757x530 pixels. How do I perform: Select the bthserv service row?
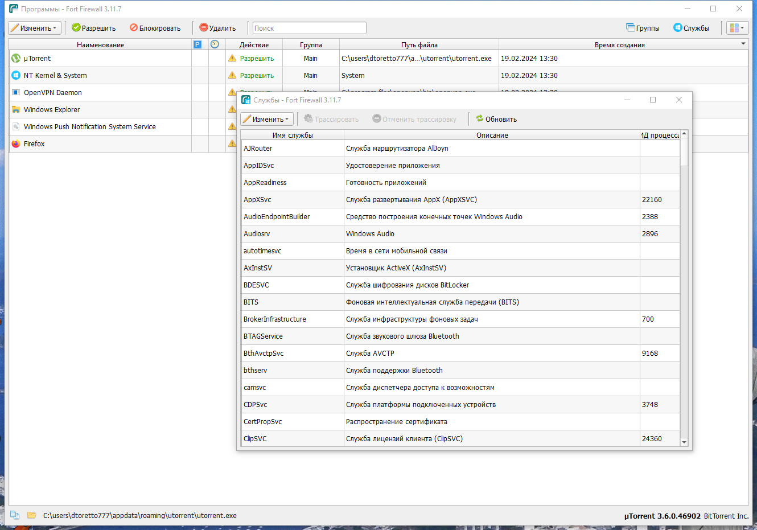pos(460,370)
